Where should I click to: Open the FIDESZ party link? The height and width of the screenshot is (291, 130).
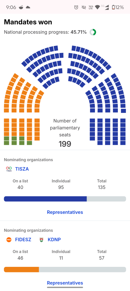coord(23,239)
